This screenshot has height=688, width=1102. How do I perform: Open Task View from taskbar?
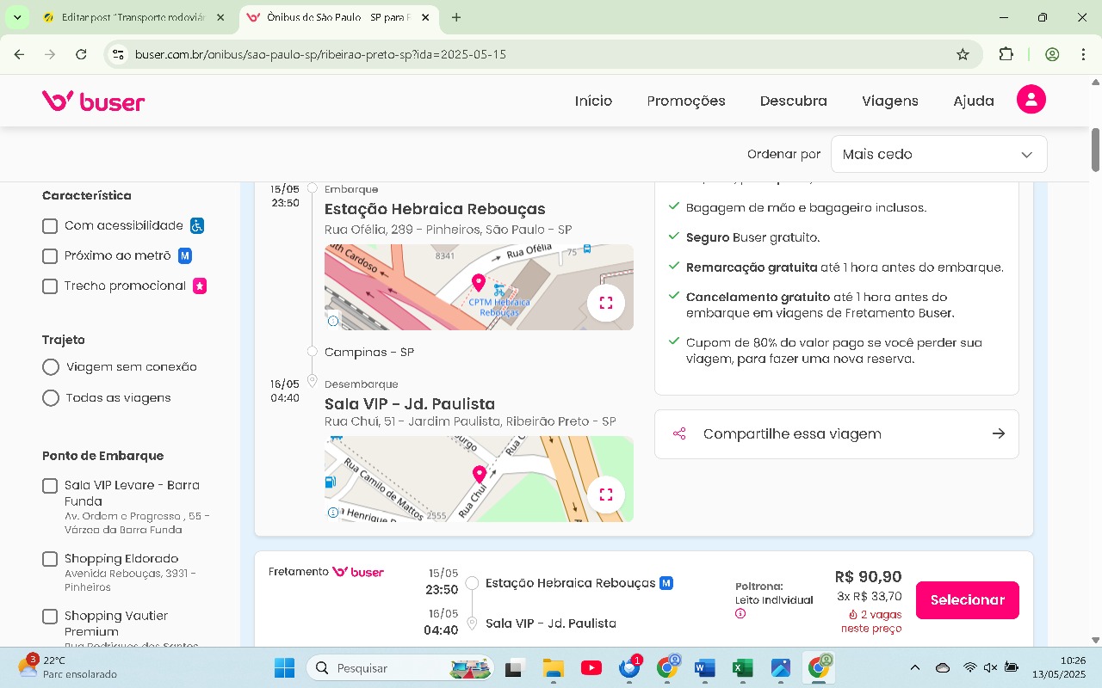click(x=515, y=668)
